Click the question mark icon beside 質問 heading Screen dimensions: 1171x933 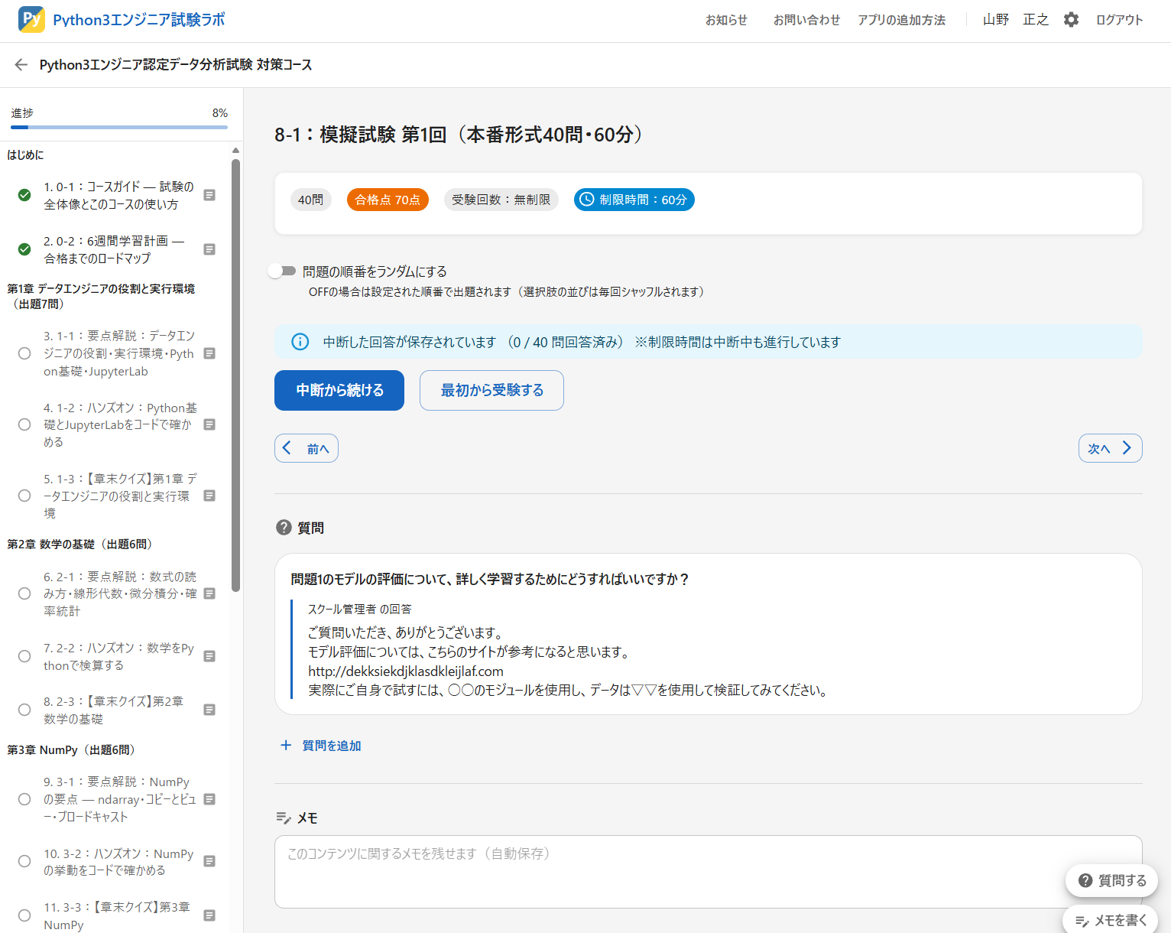(x=284, y=528)
